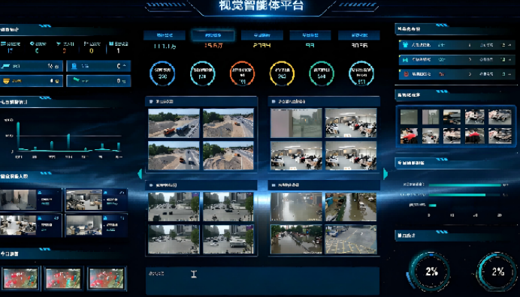520x297 pixels.
Task: Click the teal right carousel arrow
Action: 385,174
